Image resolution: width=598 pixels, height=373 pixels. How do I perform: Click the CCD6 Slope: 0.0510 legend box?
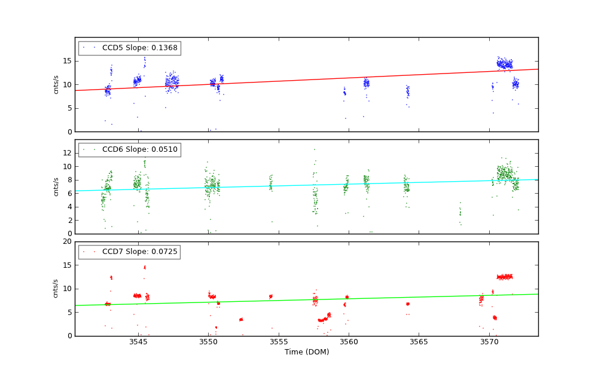pyautogui.click(x=129, y=149)
